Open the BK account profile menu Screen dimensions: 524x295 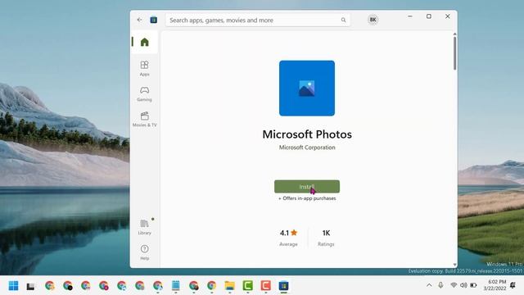tap(373, 20)
